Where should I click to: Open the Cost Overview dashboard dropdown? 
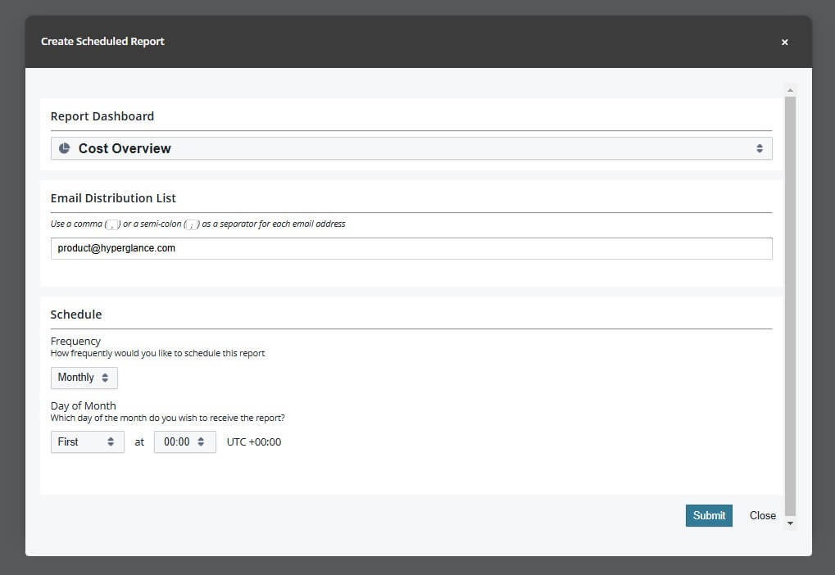pyautogui.click(x=410, y=148)
